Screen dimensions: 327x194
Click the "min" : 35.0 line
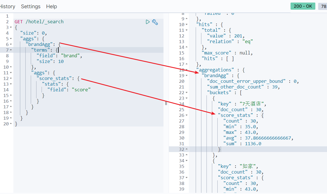point(241,127)
